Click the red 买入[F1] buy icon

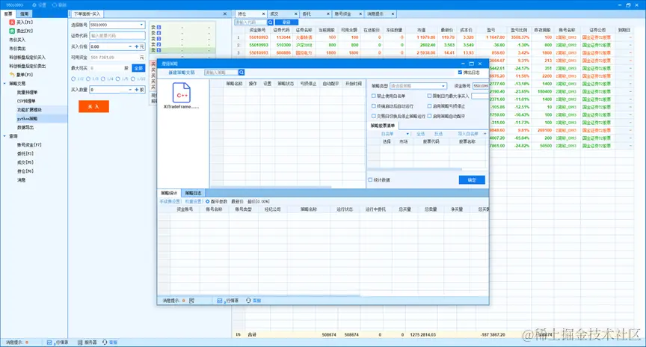point(12,22)
